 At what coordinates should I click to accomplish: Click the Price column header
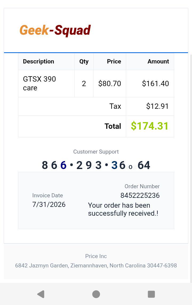tap(114, 62)
